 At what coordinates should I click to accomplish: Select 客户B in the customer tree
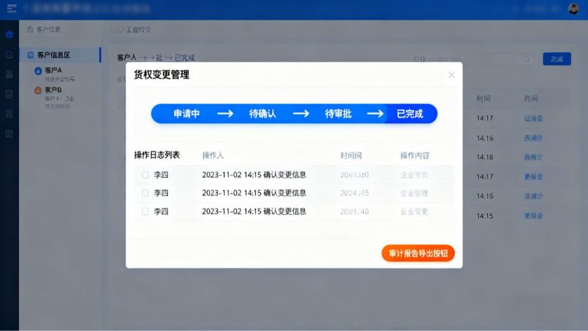pos(54,90)
